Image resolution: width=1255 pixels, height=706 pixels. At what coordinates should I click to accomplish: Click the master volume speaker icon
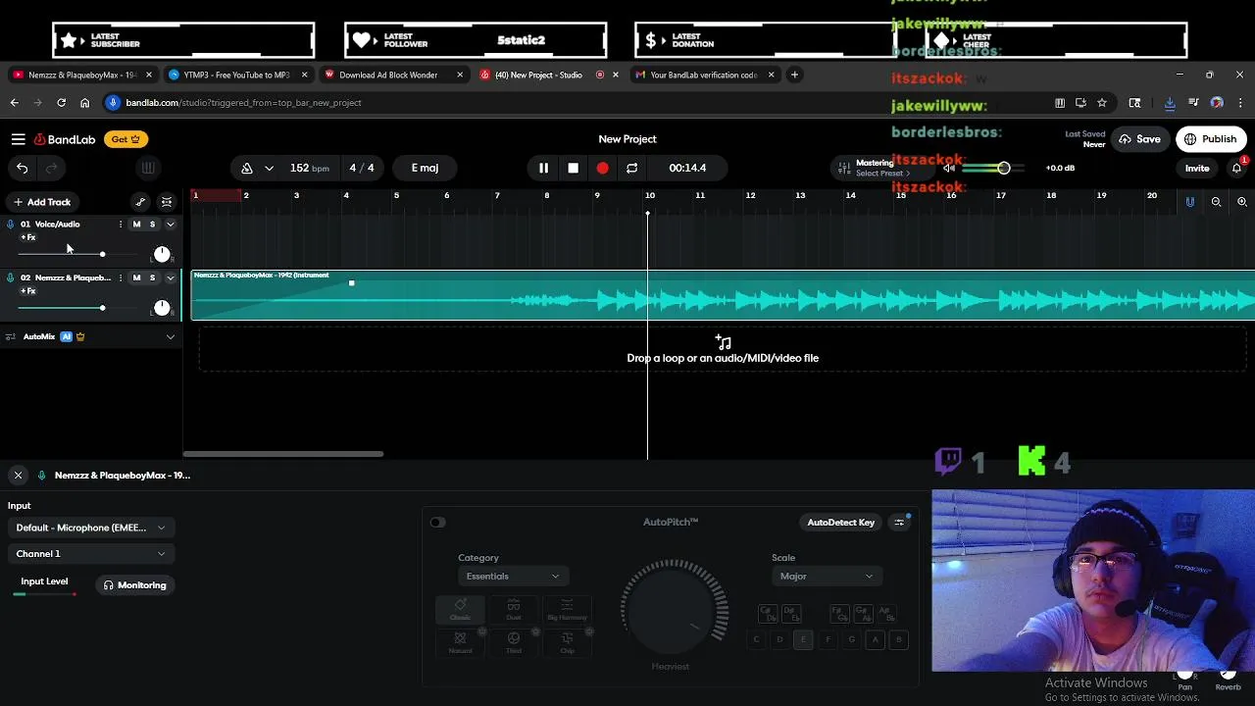click(948, 168)
